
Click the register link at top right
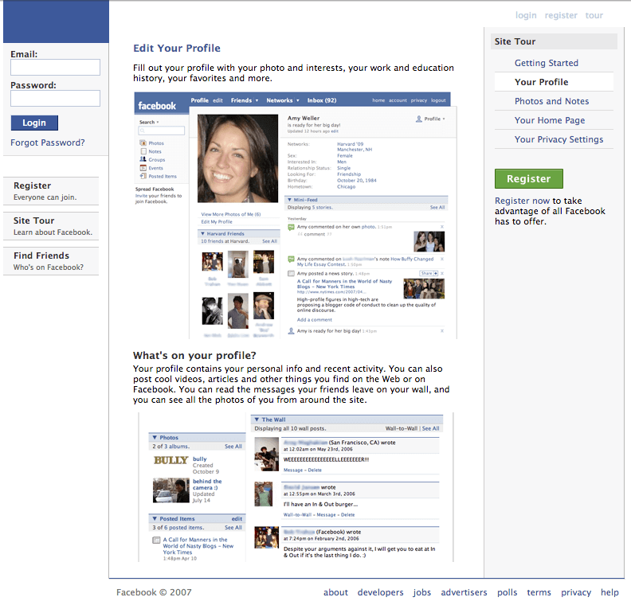561,15
